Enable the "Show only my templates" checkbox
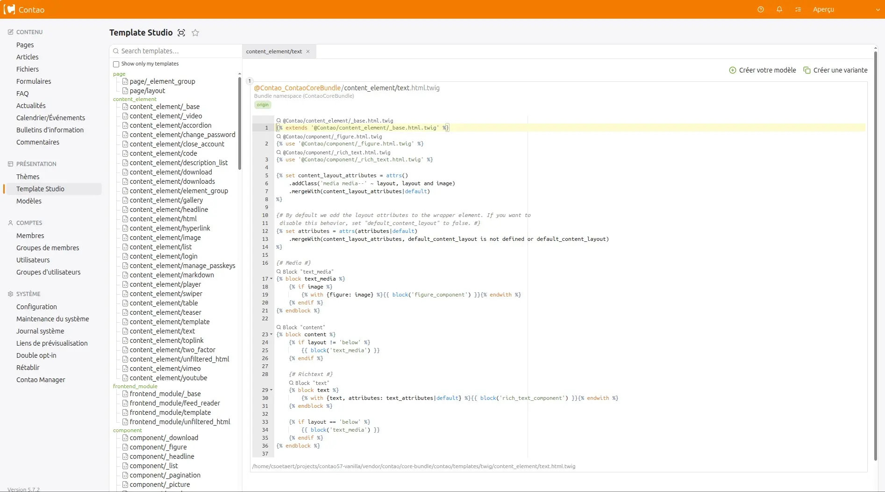 click(x=116, y=64)
